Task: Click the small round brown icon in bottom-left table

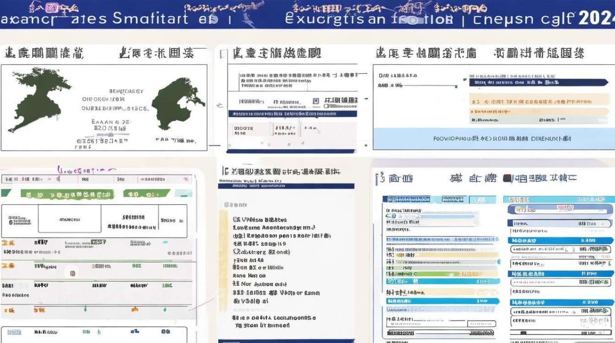Action: click(72, 273)
